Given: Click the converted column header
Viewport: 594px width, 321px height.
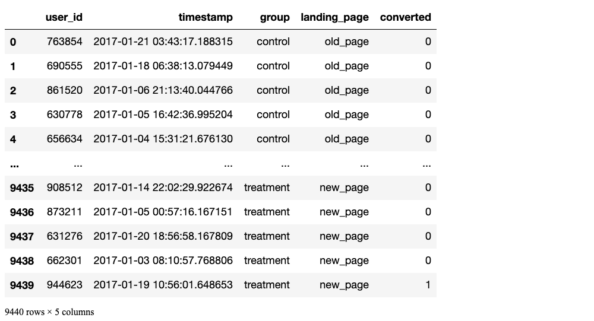Looking at the screenshot, I should pos(405,18).
